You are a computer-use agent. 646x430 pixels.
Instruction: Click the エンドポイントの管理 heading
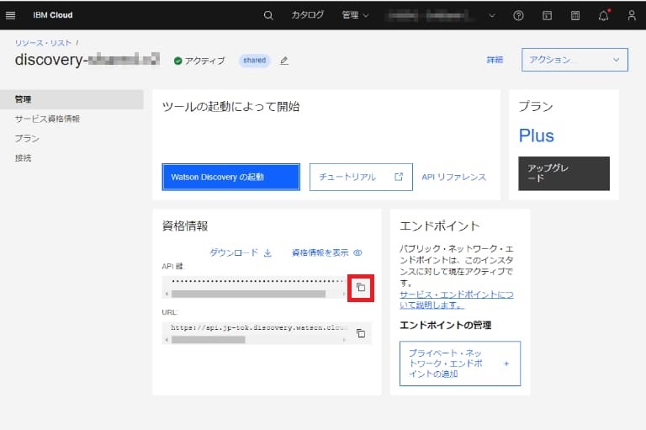tap(445, 326)
